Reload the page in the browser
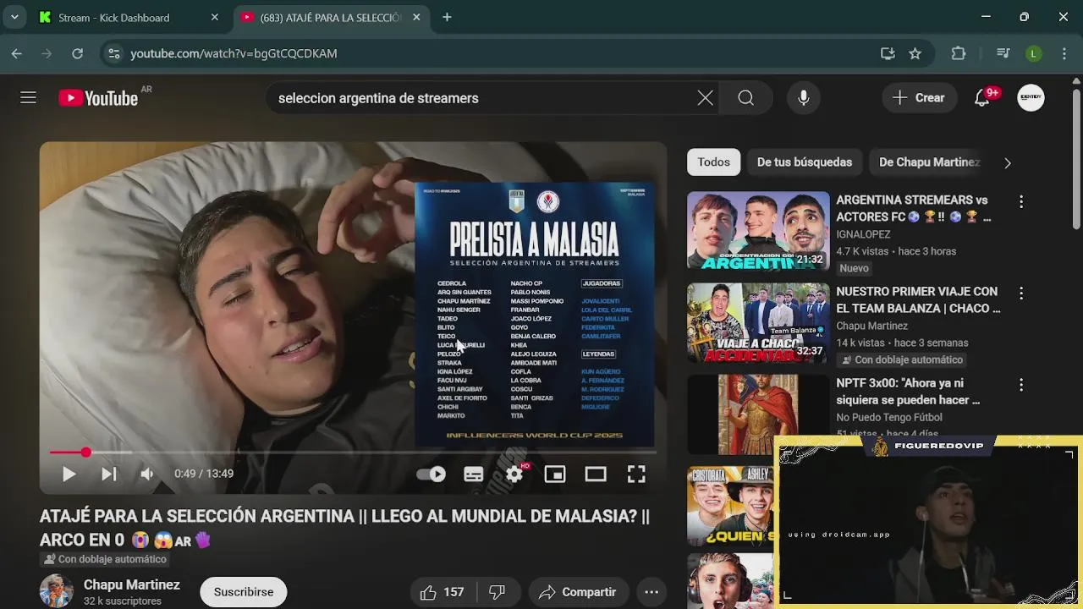 tap(77, 53)
